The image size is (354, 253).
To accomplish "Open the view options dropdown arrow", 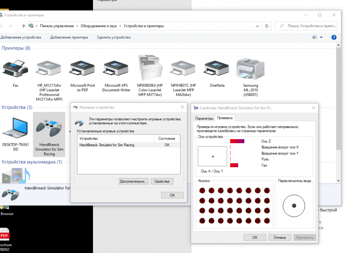I will click(x=321, y=37).
